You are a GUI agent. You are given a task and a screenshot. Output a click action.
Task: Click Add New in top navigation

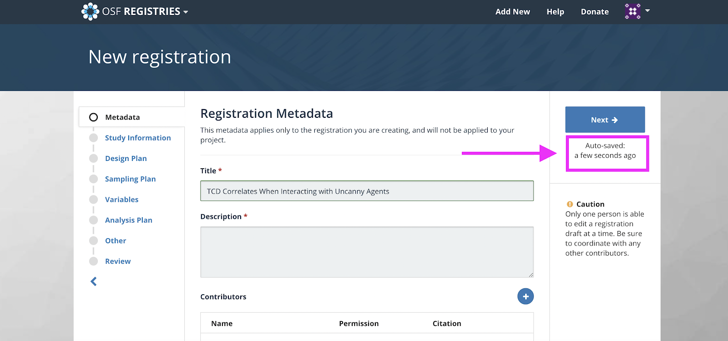click(512, 12)
